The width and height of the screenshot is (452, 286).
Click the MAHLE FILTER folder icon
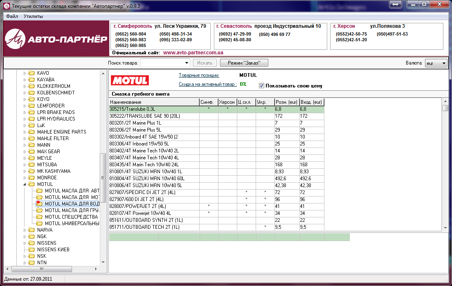point(32,139)
